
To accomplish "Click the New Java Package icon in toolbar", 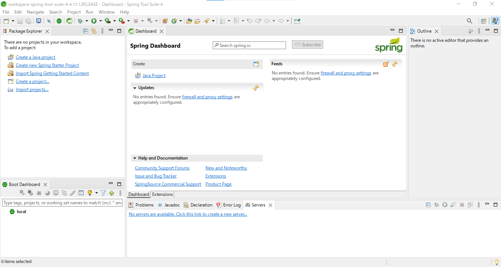I will click(x=165, y=21).
